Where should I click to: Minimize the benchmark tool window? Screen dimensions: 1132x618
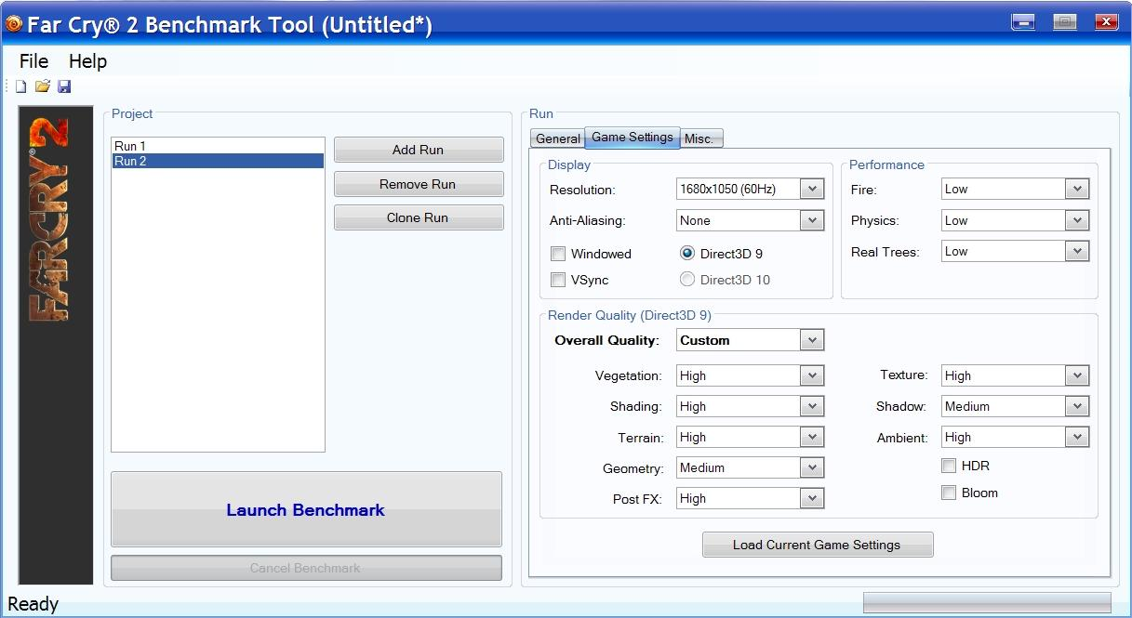pos(1024,22)
